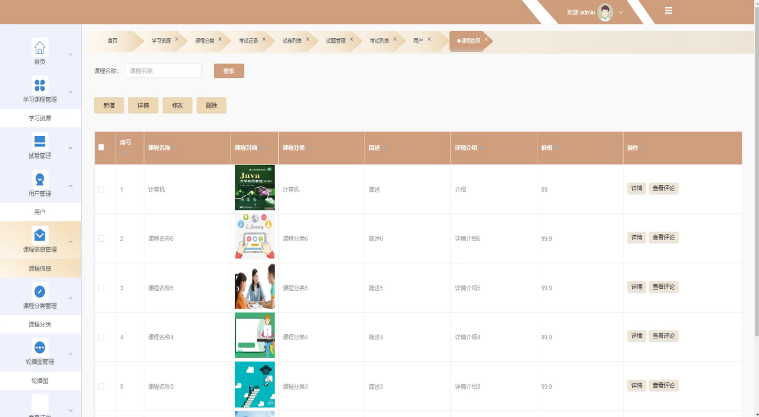Click the cover thumbnail for the 课程名称4 row
The width and height of the screenshot is (759, 417).
254,335
